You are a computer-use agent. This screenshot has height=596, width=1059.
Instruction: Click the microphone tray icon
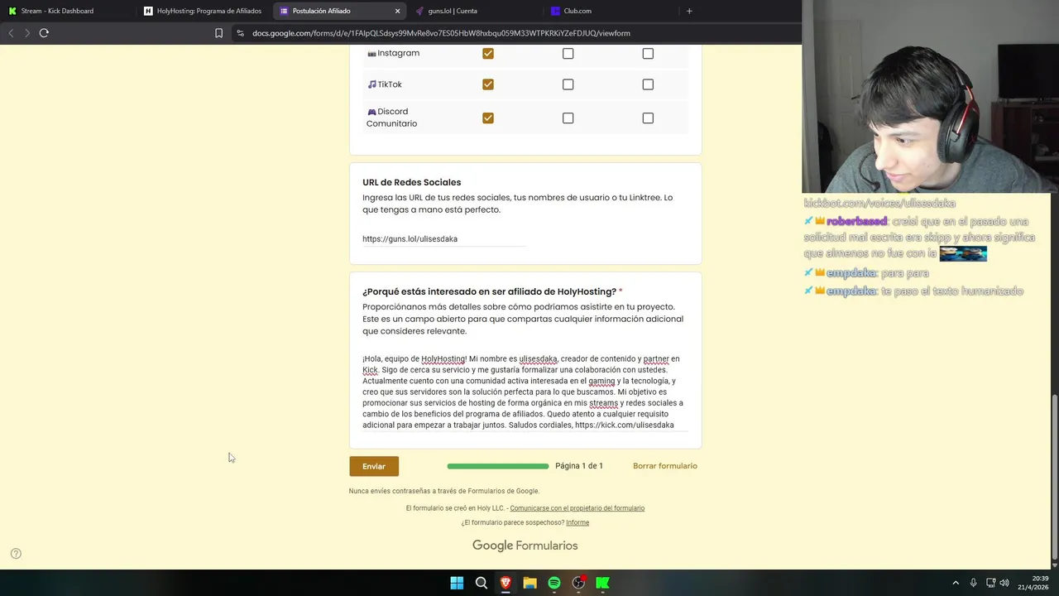pos(973,583)
